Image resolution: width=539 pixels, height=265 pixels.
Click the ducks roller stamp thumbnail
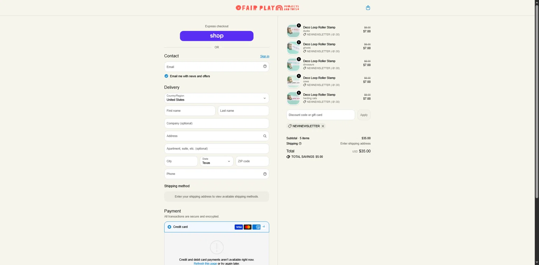tap(293, 31)
